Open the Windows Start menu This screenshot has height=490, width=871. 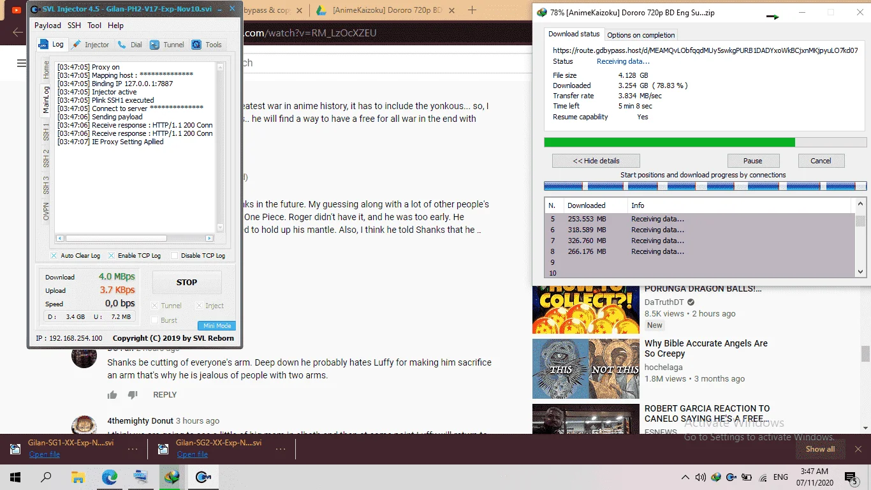[x=15, y=477]
